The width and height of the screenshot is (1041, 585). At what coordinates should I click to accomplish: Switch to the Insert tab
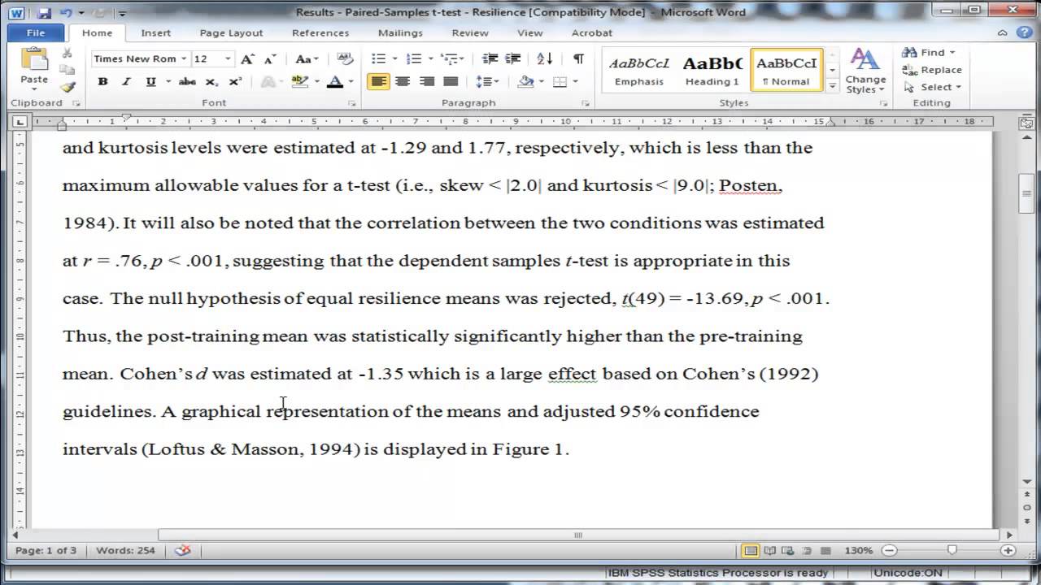(x=155, y=32)
